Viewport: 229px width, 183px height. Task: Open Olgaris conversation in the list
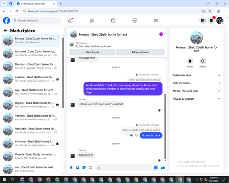point(31,105)
